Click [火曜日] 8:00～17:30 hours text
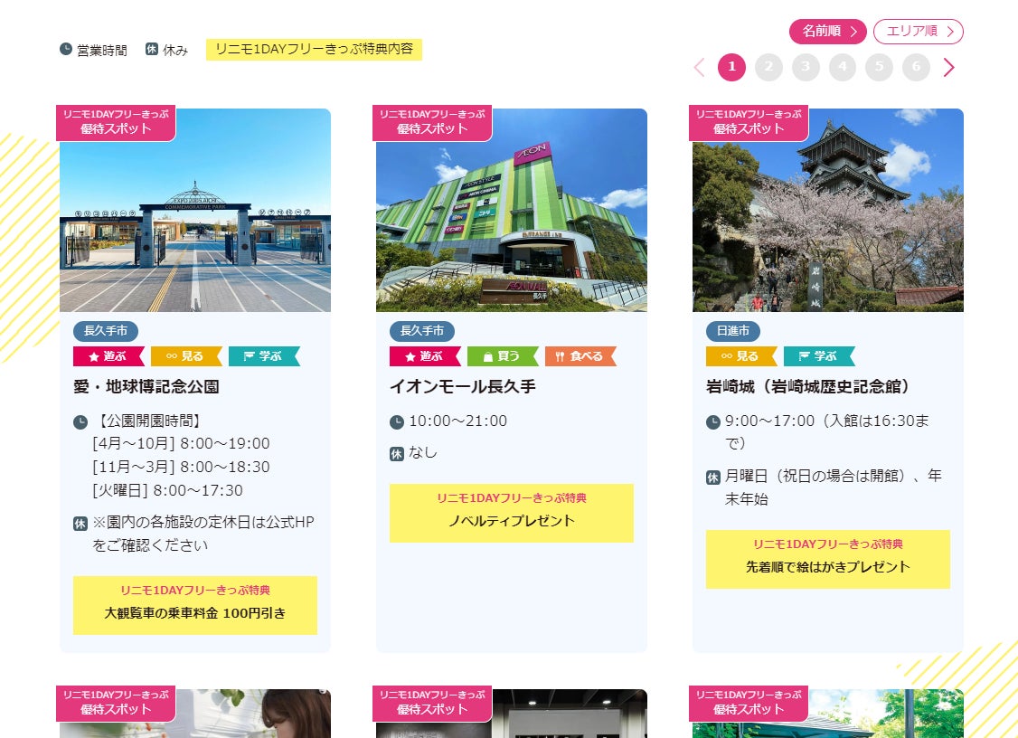 click(167, 490)
